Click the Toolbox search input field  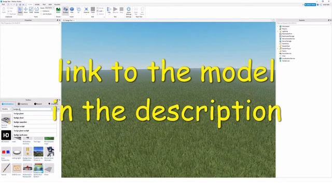[x=33, y=109]
